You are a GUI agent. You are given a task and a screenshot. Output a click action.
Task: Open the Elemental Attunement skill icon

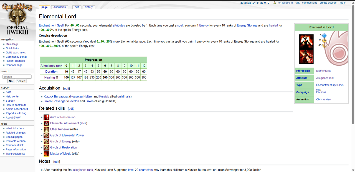46,123
